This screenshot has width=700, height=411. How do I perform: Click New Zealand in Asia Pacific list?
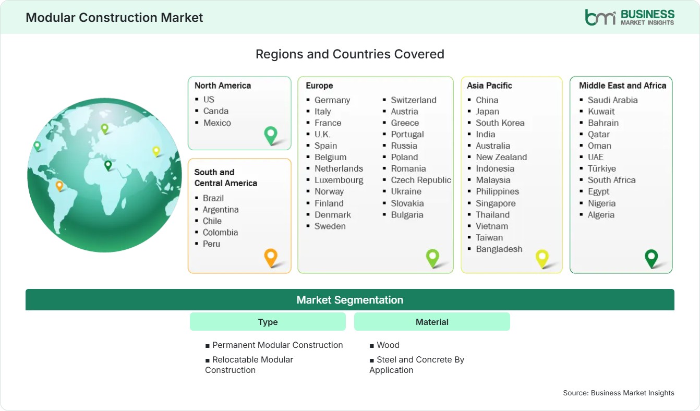click(501, 157)
